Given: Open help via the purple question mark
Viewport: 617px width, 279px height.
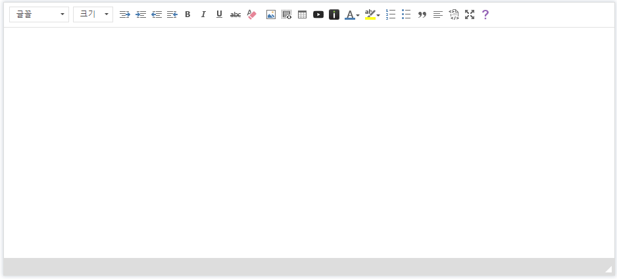Looking at the screenshot, I should coord(485,14).
